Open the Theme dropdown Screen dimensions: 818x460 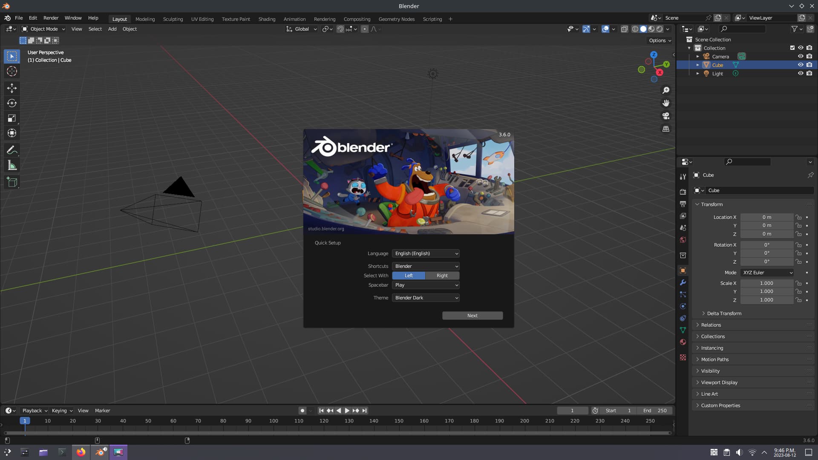pos(426,298)
